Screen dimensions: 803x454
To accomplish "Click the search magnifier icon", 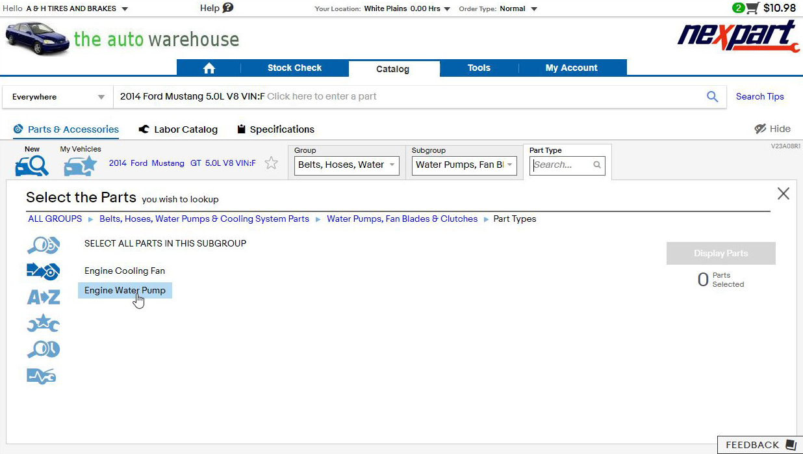I will point(713,97).
